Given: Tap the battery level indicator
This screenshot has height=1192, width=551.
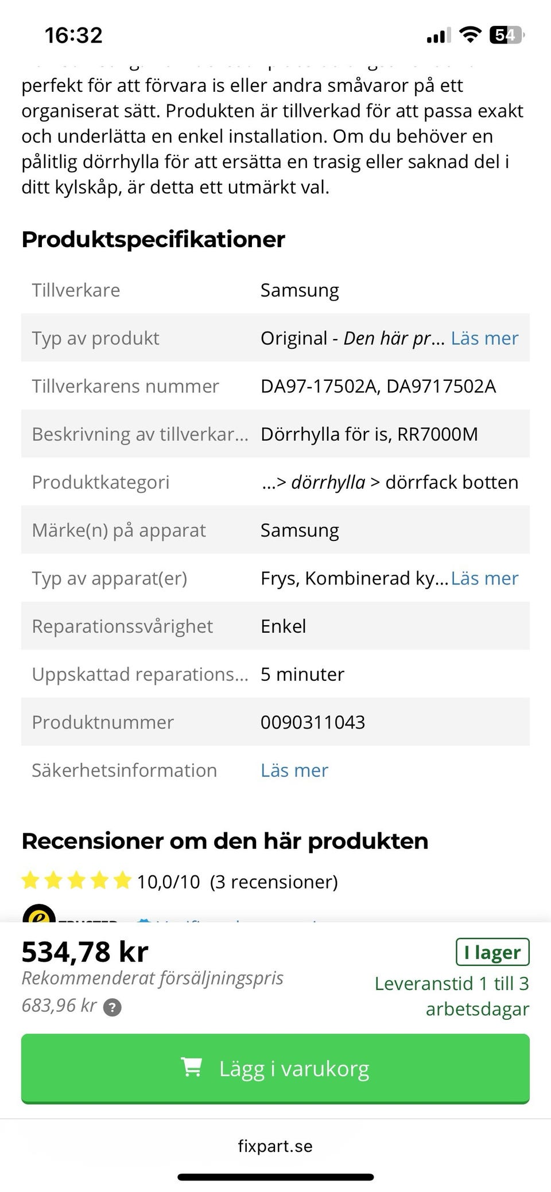Looking at the screenshot, I should [506, 35].
